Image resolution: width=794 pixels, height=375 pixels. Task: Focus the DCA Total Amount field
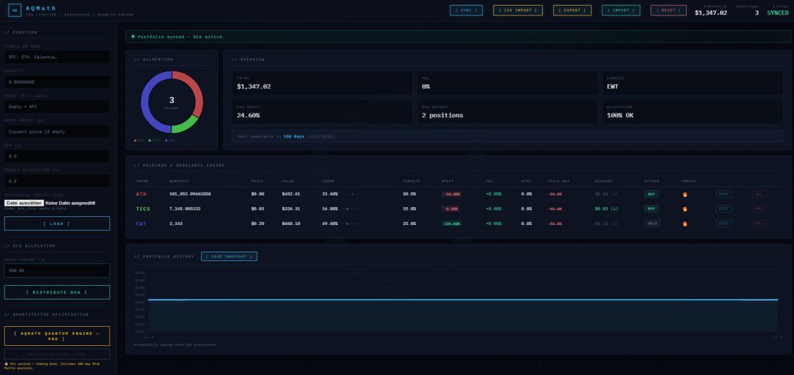point(57,271)
